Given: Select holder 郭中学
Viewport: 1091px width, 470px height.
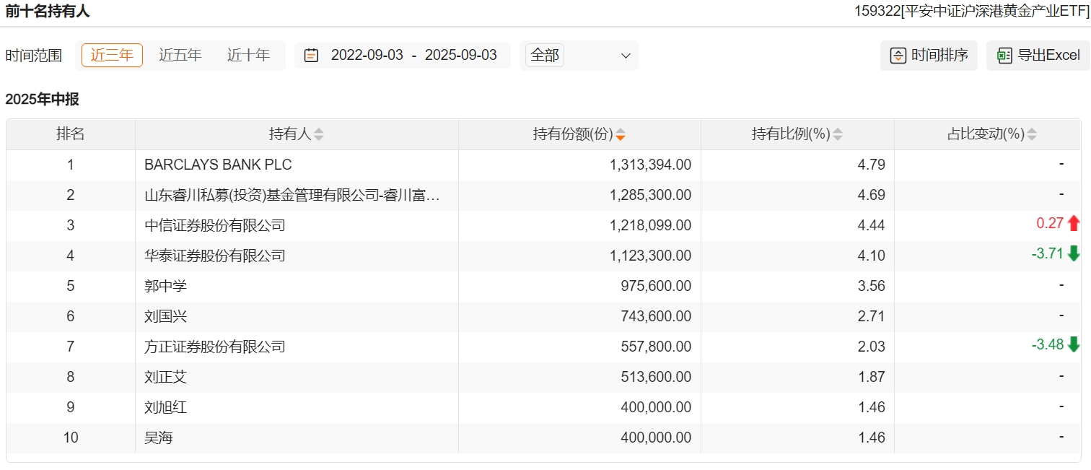Looking at the screenshot, I should (x=165, y=286).
